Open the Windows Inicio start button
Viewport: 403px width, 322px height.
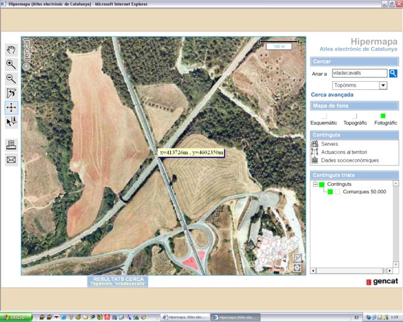(15, 317)
